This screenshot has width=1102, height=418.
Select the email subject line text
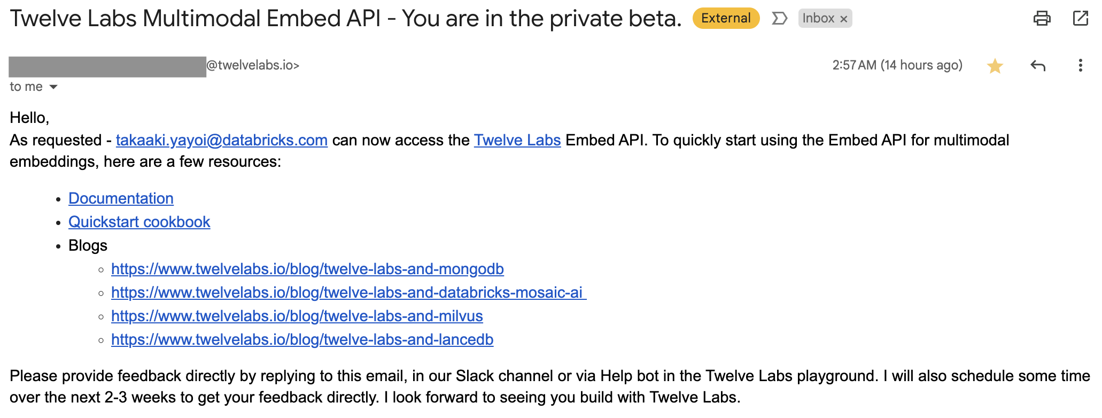[342, 18]
